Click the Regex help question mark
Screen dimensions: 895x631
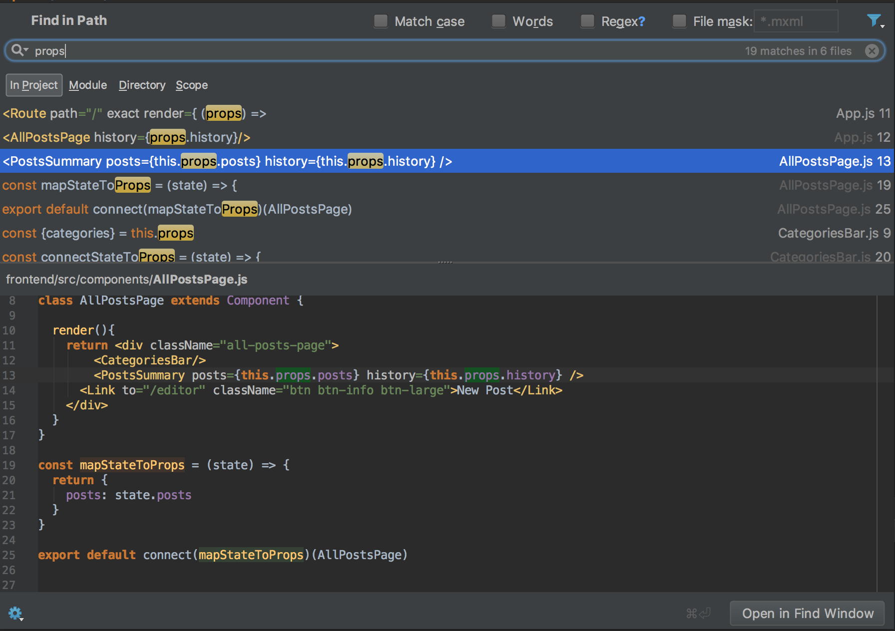pyautogui.click(x=642, y=21)
